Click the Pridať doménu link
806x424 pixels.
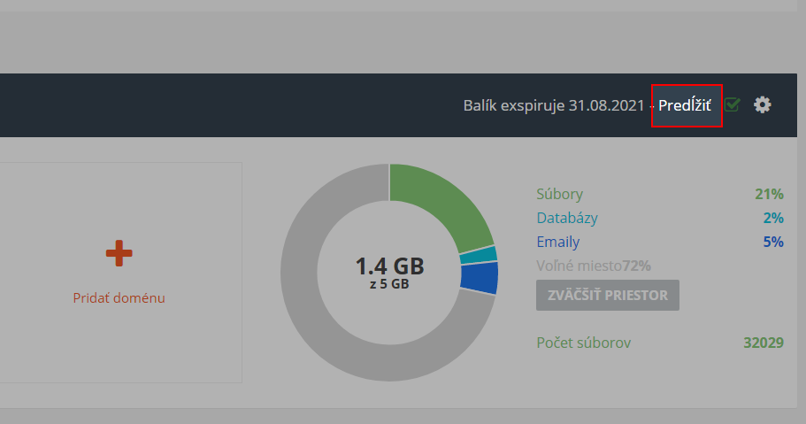pos(119,298)
